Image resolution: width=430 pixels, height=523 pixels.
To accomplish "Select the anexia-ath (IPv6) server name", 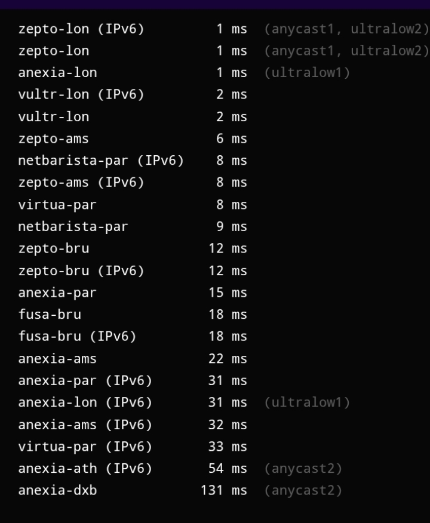I will (x=85, y=469).
